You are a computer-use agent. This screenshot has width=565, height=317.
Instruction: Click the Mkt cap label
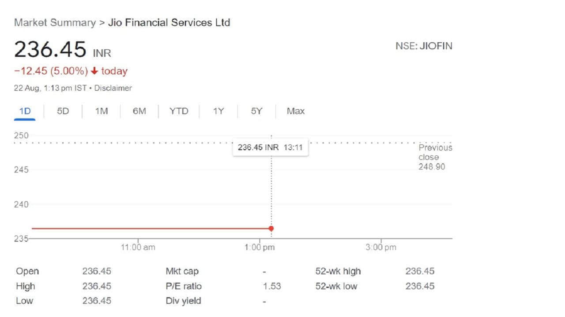[x=182, y=271]
